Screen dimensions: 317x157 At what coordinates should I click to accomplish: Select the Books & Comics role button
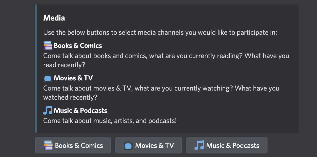click(x=73, y=145)
